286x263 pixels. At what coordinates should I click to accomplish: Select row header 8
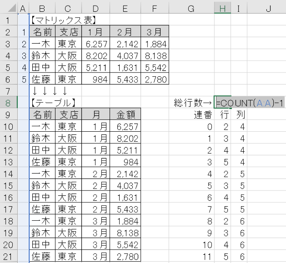[x=9, y=103]
